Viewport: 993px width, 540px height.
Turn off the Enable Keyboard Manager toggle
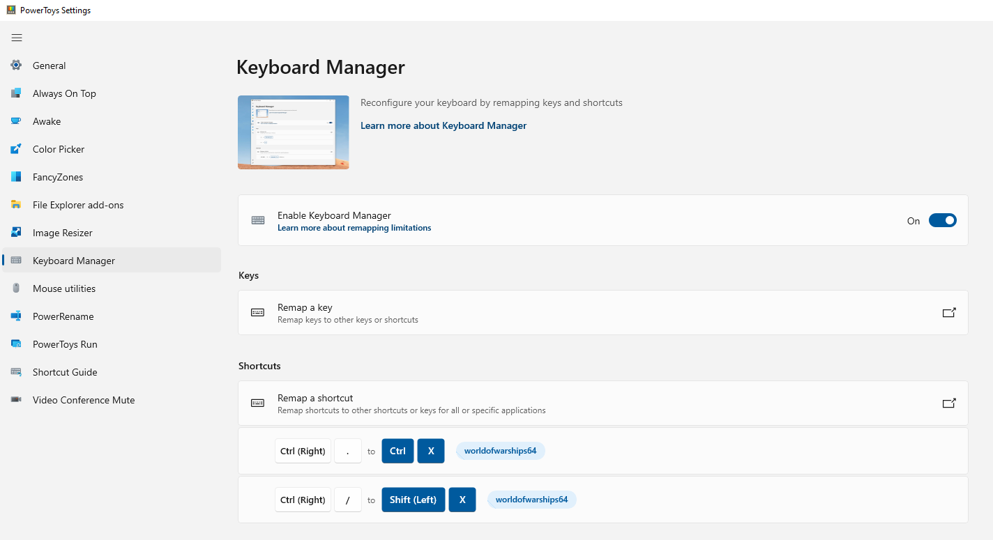pos(942,221)
